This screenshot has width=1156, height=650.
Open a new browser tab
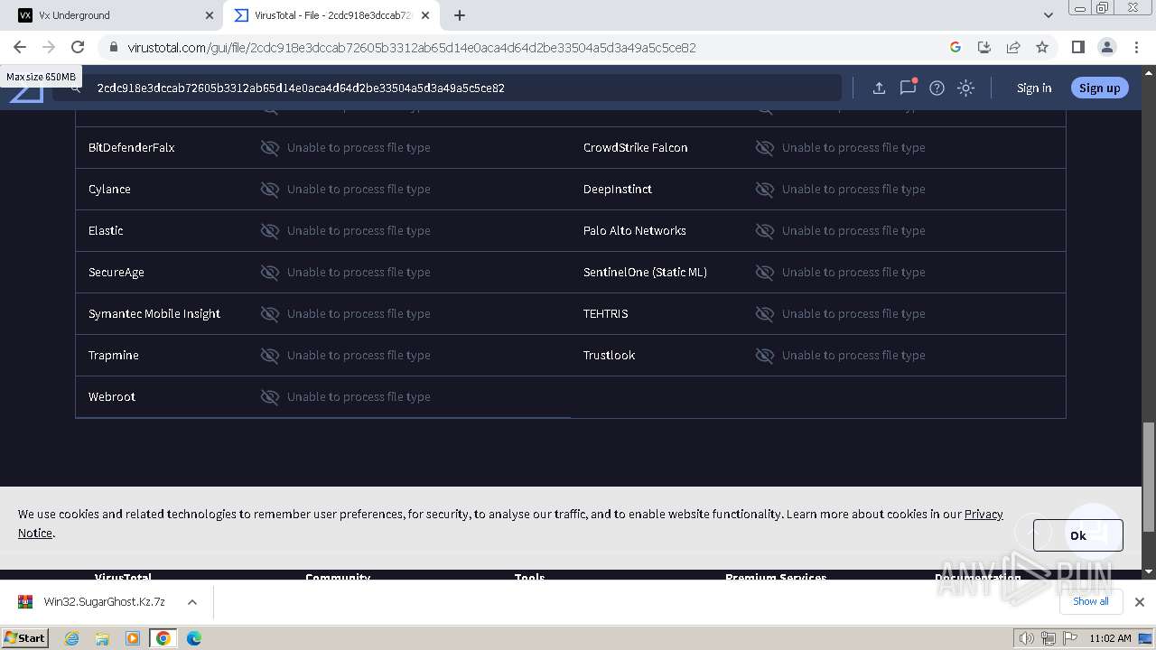point(460,15)
